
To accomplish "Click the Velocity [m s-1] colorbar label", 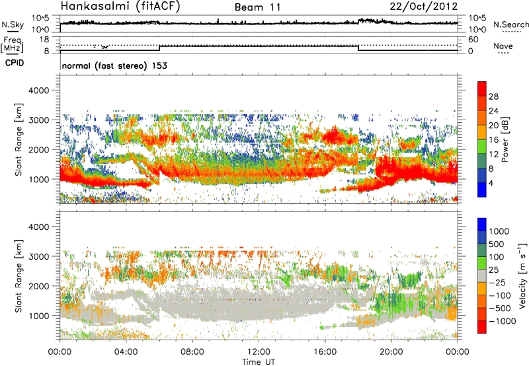I will [522, 275].
